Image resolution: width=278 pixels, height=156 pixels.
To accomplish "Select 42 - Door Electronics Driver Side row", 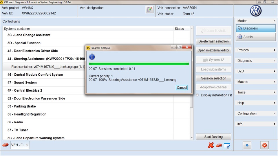I will tap(44, 51).
